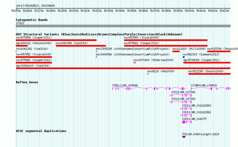This screenshot has width=238, height=147.
Task: Click the esv8118 (Ahn2009) blue marker
Action: 148,74
